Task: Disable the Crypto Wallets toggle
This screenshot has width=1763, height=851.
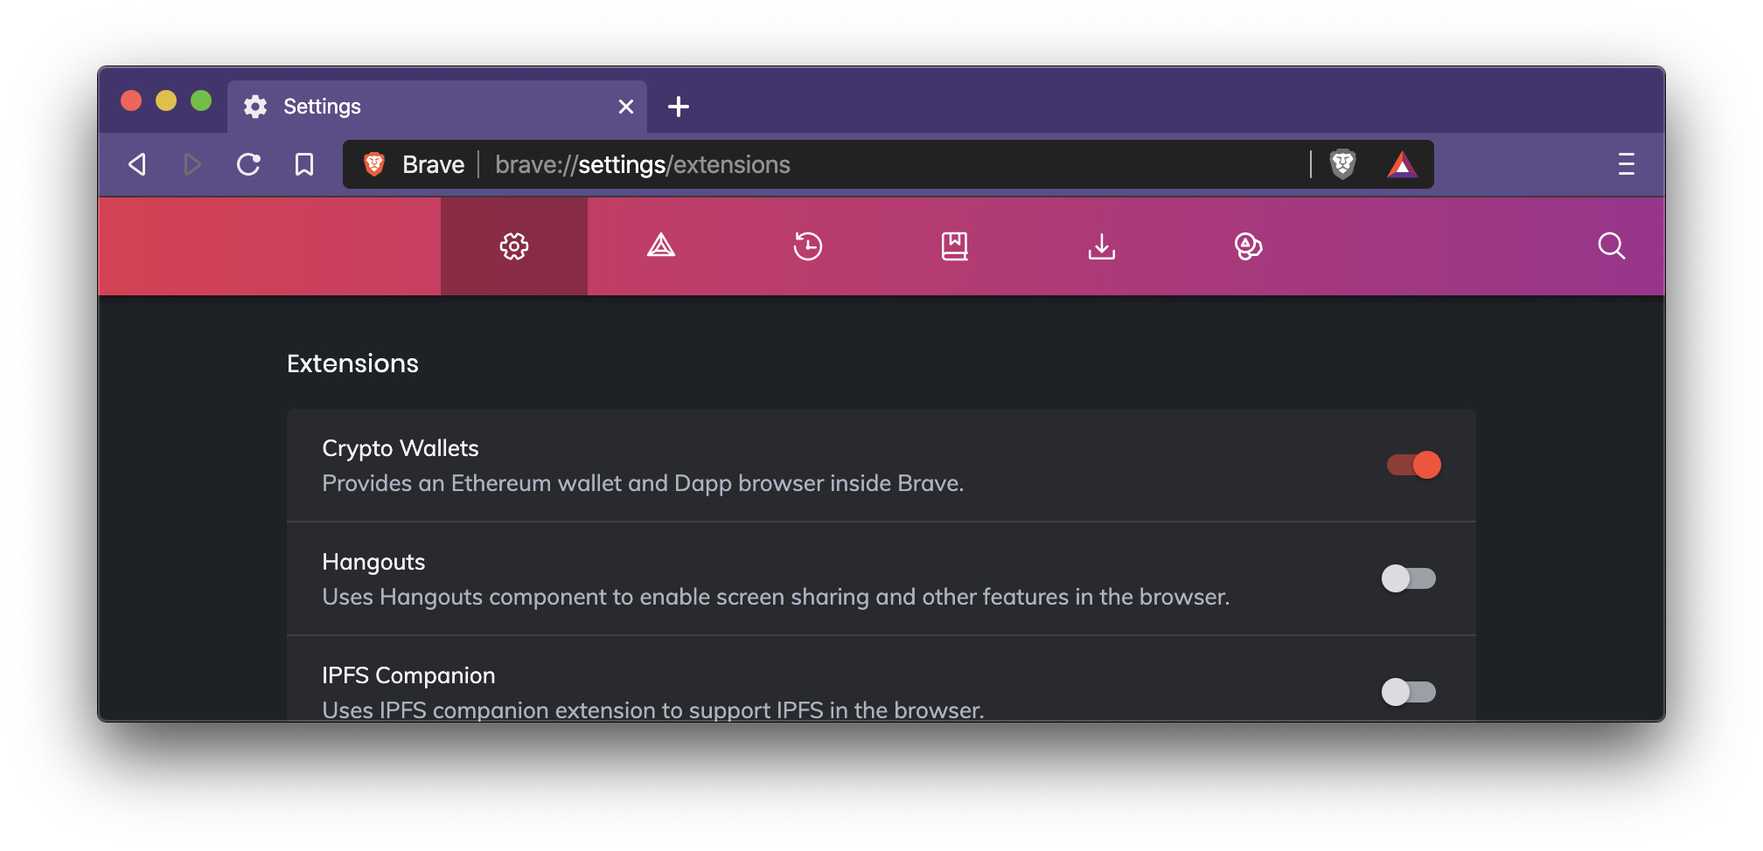Action: [1413, 465]
